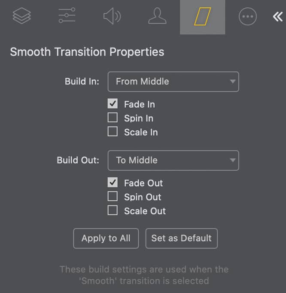This screenshot has height=293, width=286.
Task: Collapse the panel with double chevron
Action: coord(277,17)
